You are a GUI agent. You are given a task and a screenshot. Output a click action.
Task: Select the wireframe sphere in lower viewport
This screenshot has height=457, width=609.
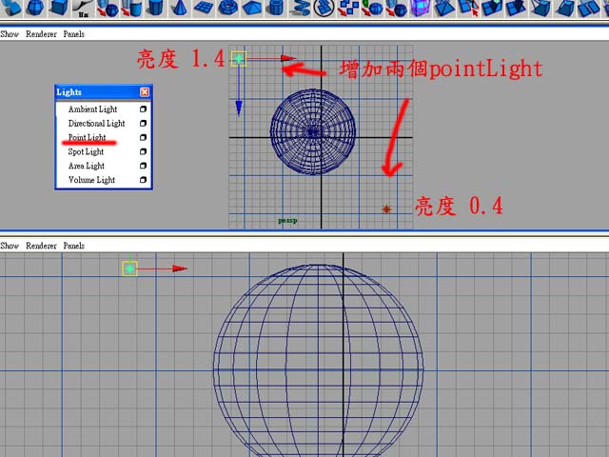[318, 361]
